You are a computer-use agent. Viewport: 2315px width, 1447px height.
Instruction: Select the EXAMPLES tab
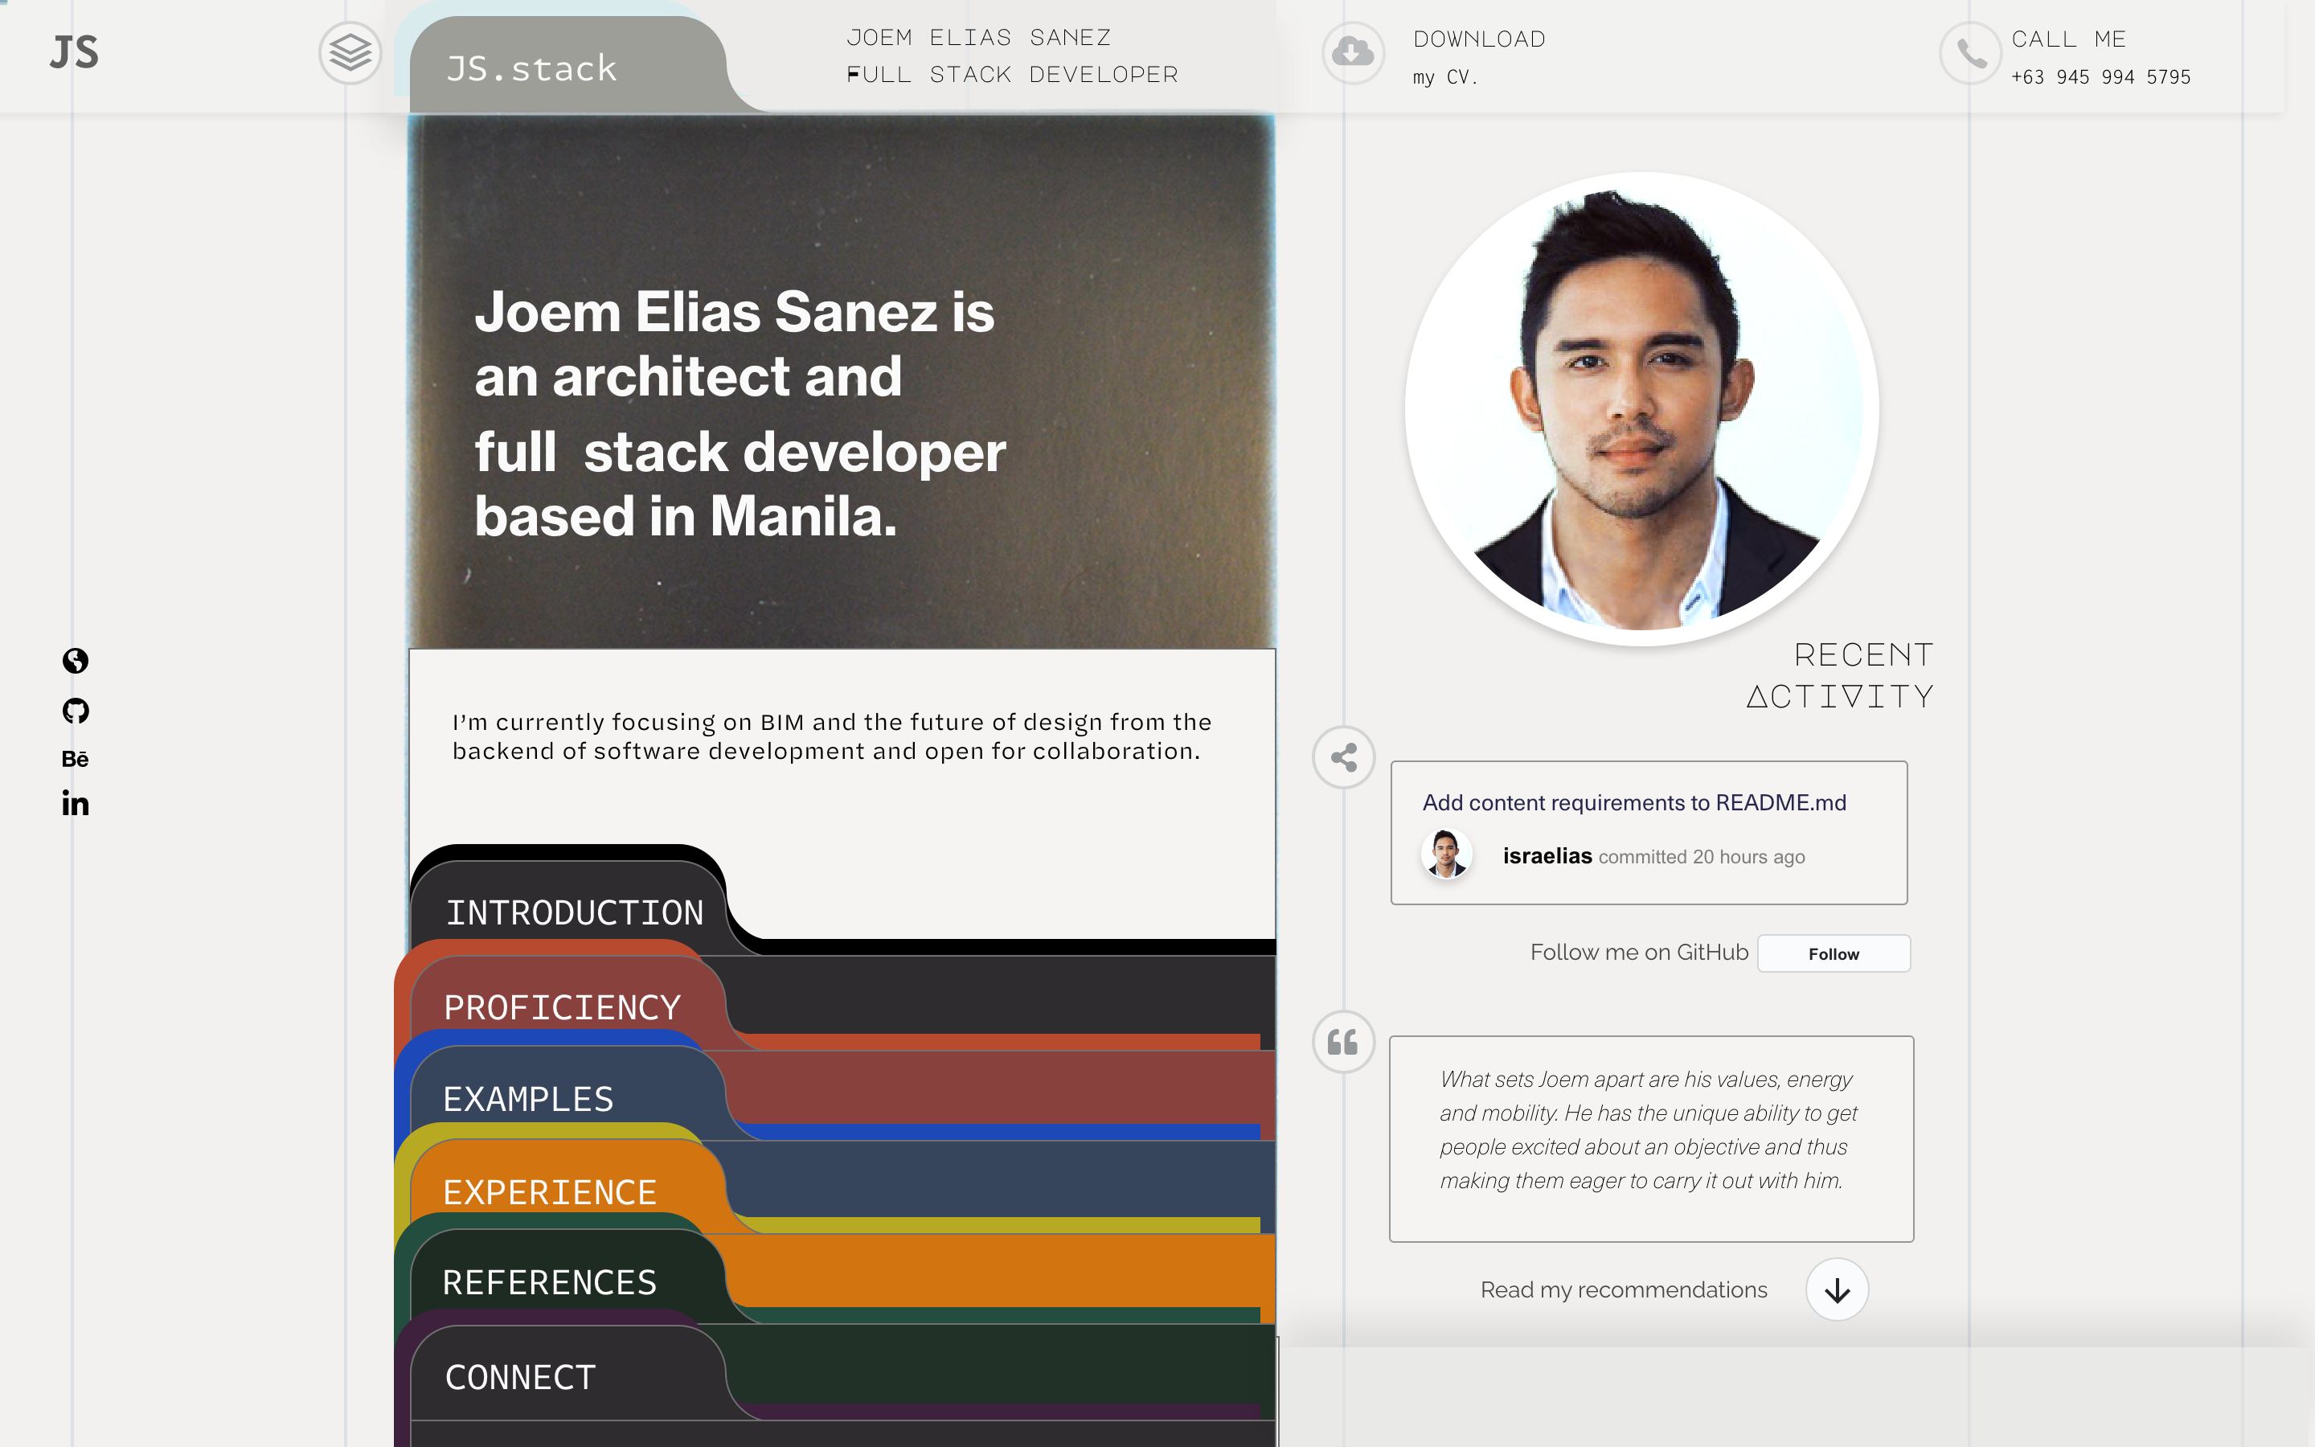click(x=529, y=1099)
